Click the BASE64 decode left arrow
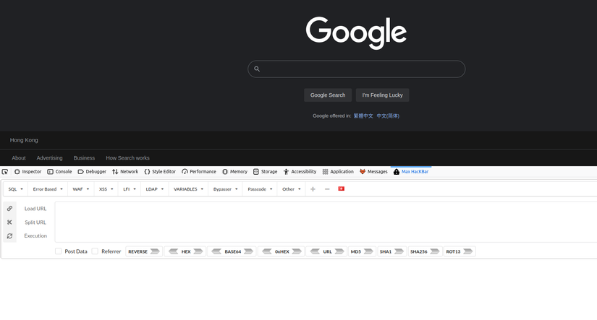This screenshot has width=597, height=320. point(216,251)
